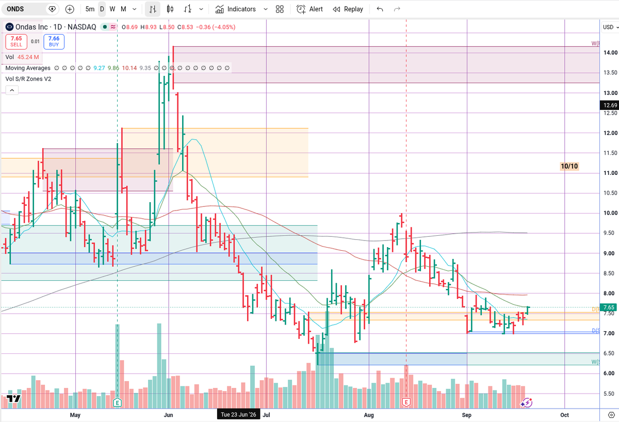Click the 10.14 moving average value
The height and width of the screenshot is (422, 619).
pos(130,68)
